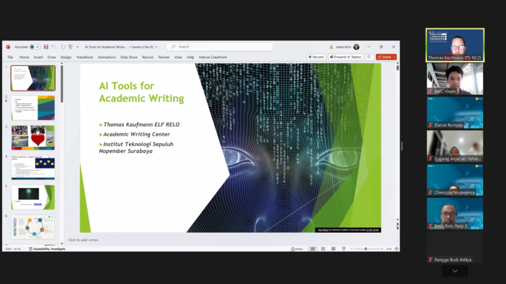The width and height of the screenshot is (506, 284).
Task: Open the file name saved-location dropdown
Action: (156, 47)
